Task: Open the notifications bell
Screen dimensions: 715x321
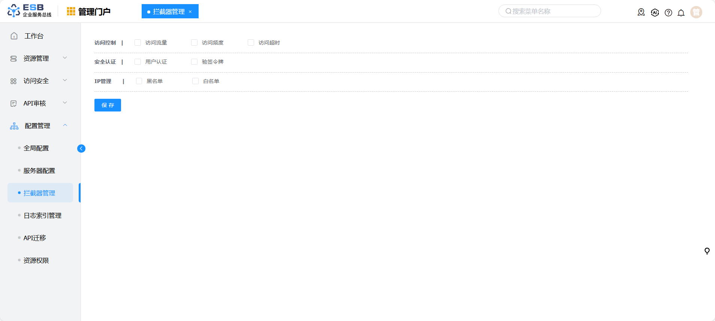Action: click(x=681, y=13)
